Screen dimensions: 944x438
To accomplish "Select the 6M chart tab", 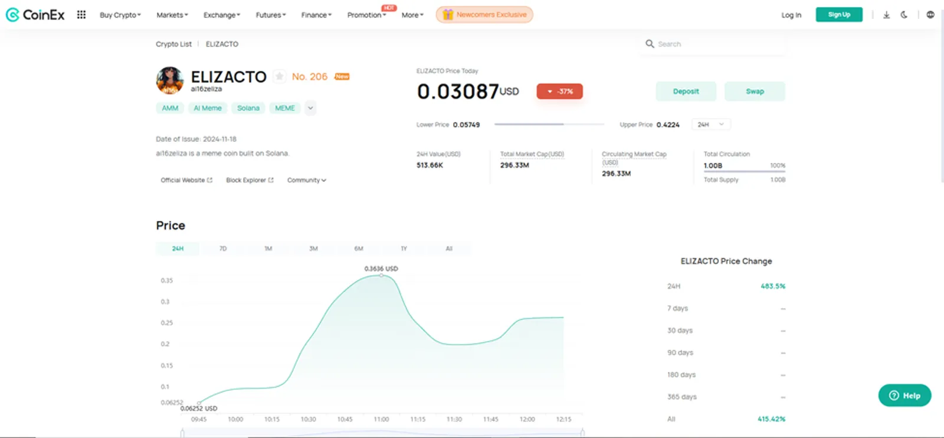I will [359, 249].
